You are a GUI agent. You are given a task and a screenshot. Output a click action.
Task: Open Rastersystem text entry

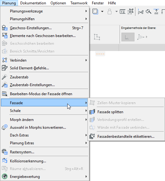click(22, 152)
